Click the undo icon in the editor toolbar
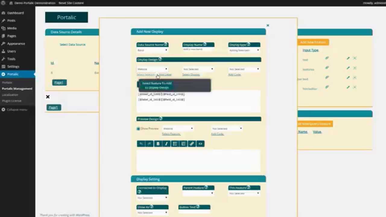This screenshot has width=386, height=217. tap(141, 144)
